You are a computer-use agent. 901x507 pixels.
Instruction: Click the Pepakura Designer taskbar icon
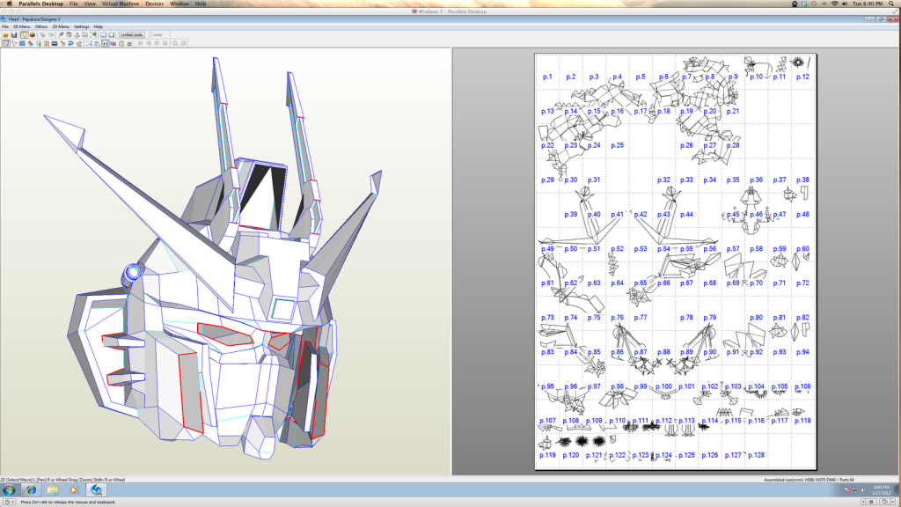coord(95,489)
